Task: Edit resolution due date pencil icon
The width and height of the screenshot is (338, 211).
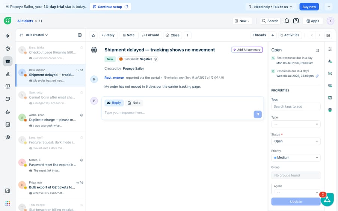Action: [x=317, y=76]
